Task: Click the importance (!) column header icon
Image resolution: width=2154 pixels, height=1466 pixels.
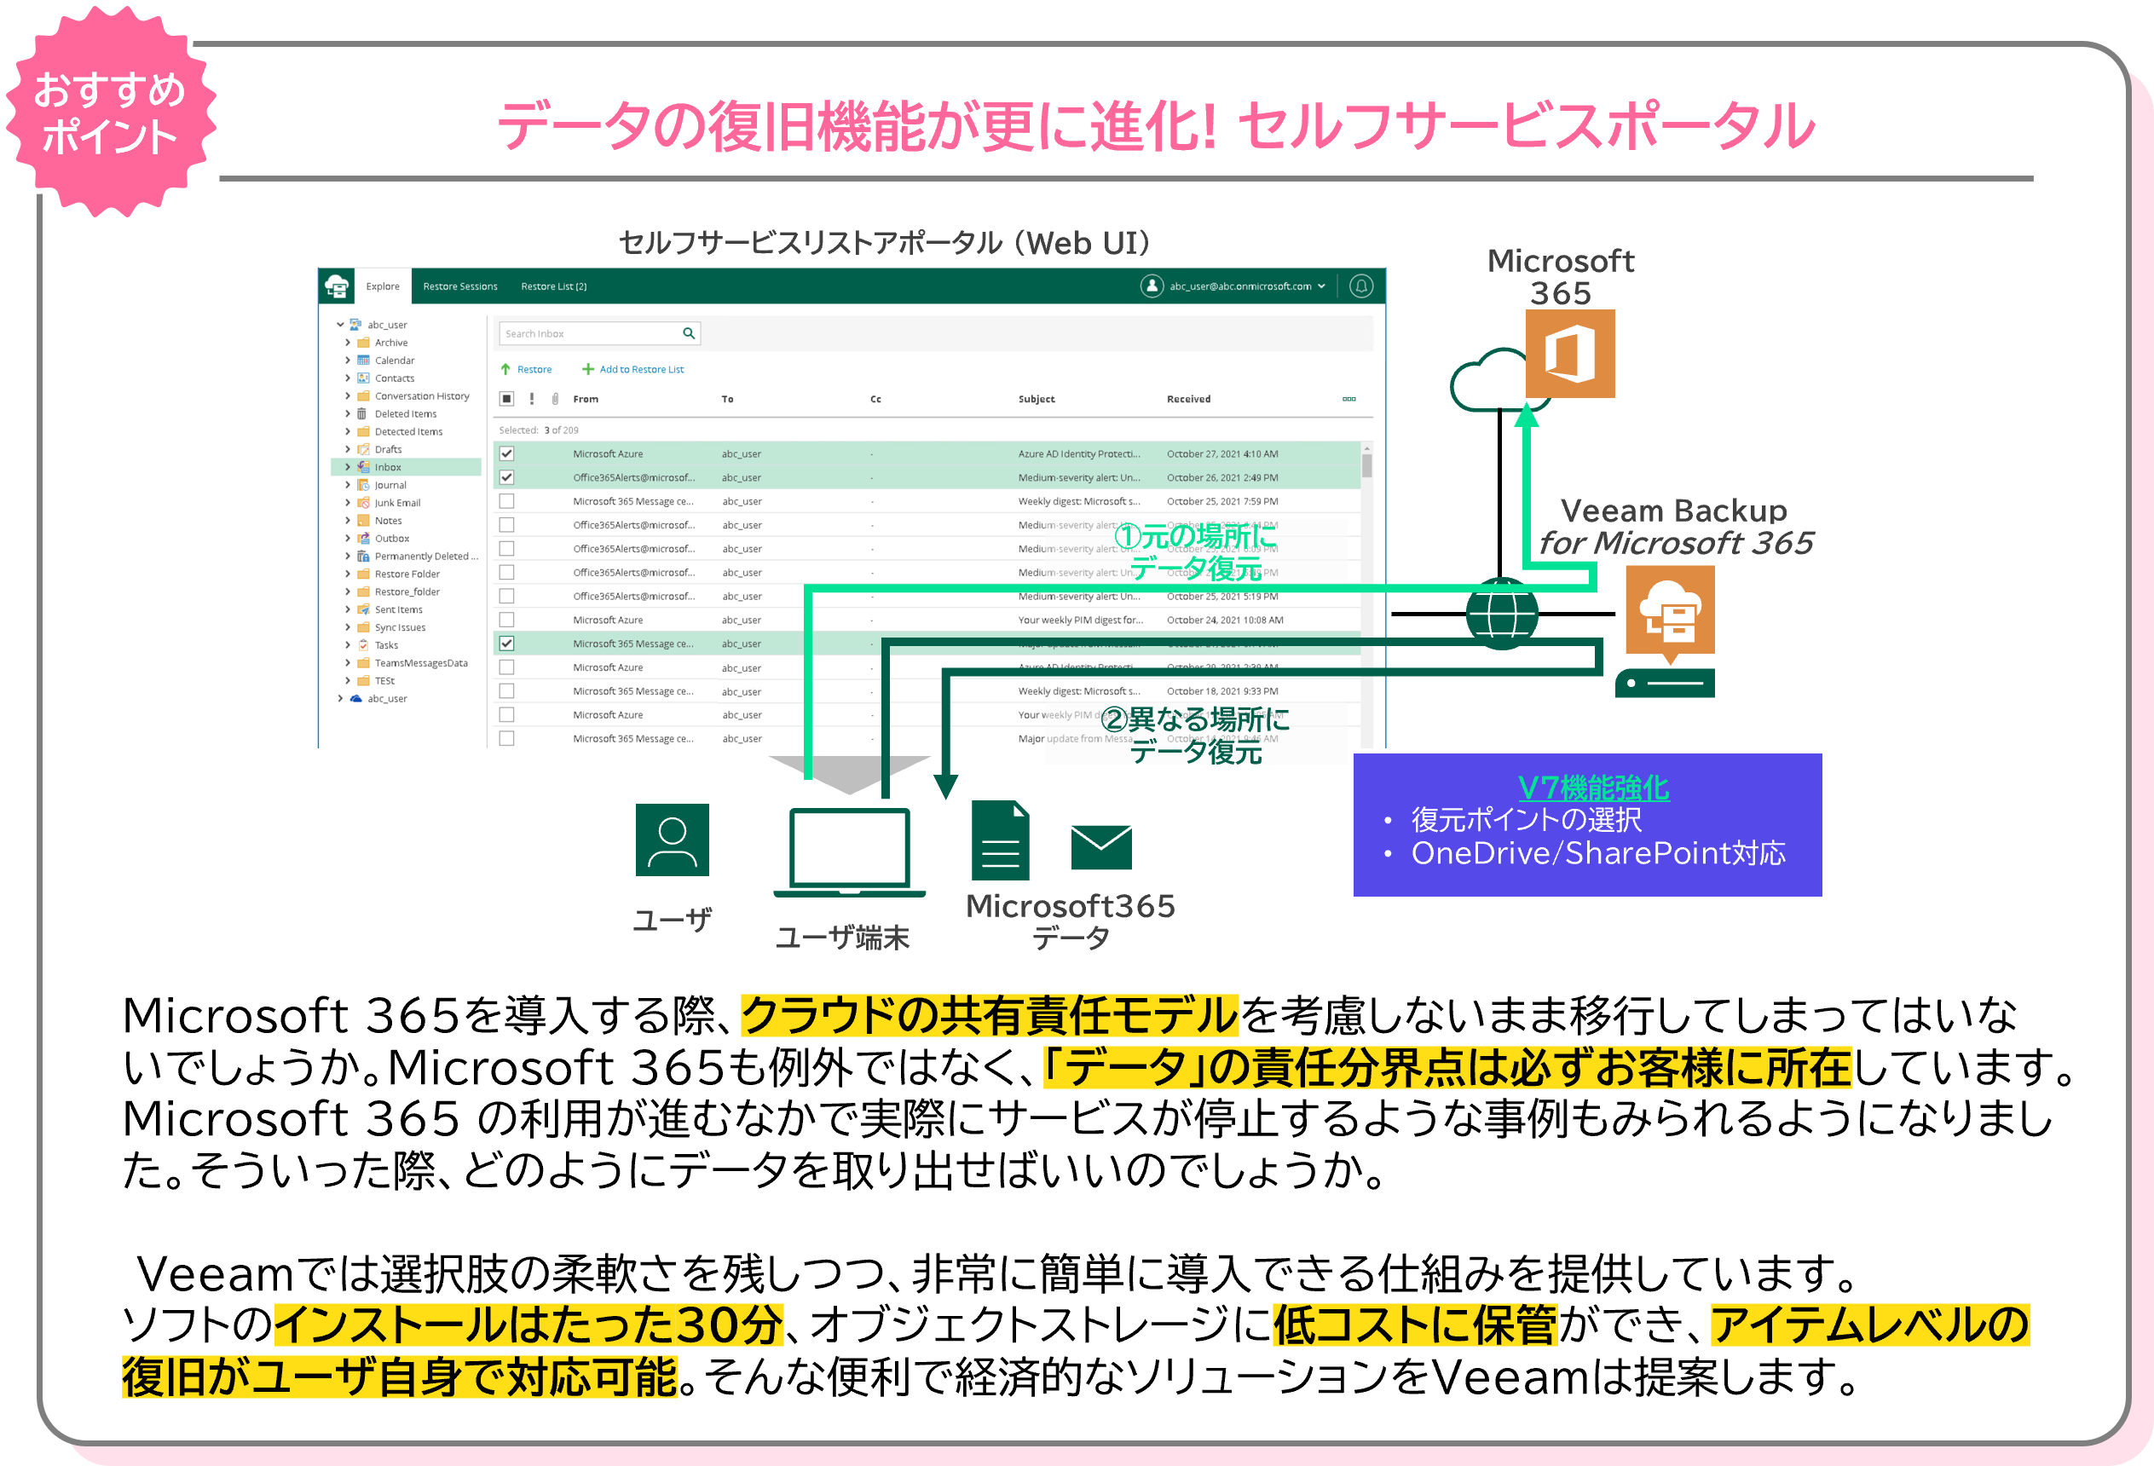Action: click(532, 400)
